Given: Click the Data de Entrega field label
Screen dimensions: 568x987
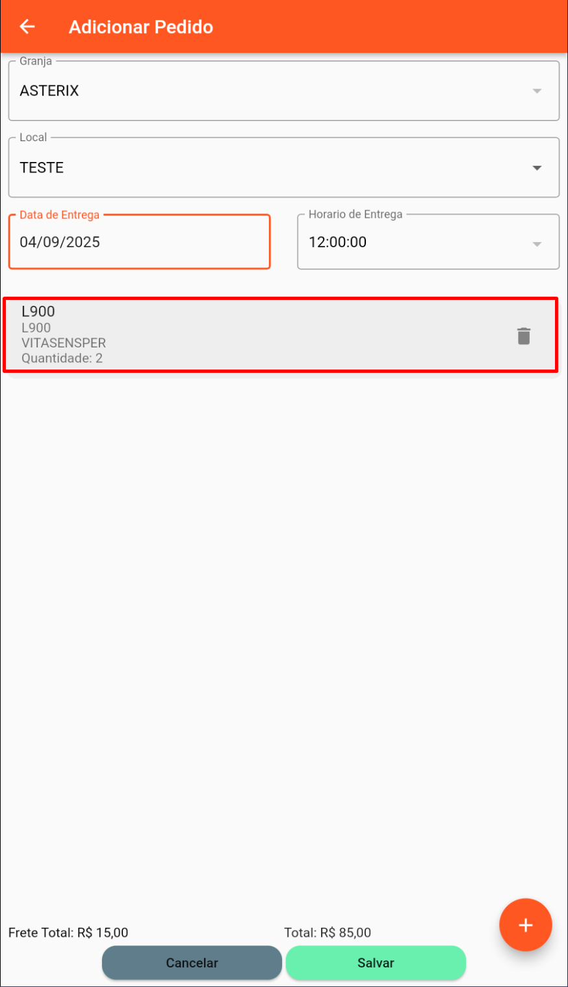Looking at the screenshot, I should click(x=60, y=215).
